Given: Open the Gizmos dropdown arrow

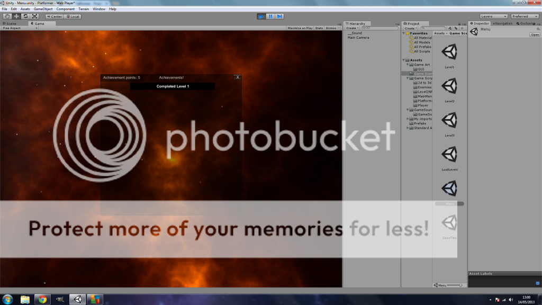Looking at the screenshot, I should click(339, 28).
